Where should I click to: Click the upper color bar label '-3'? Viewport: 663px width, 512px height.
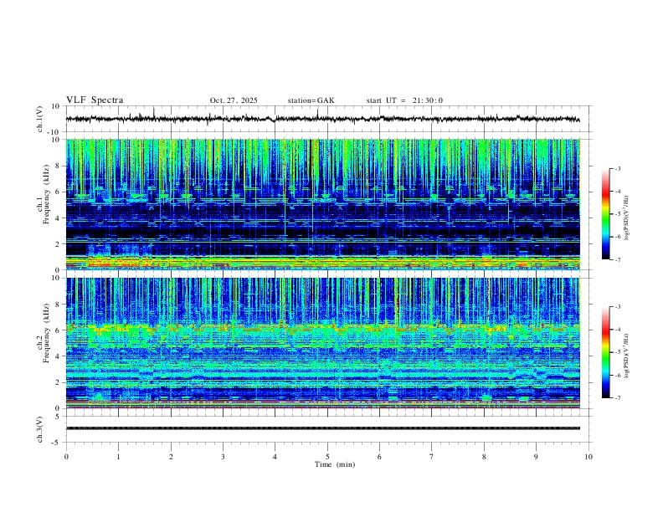[617, 168]
